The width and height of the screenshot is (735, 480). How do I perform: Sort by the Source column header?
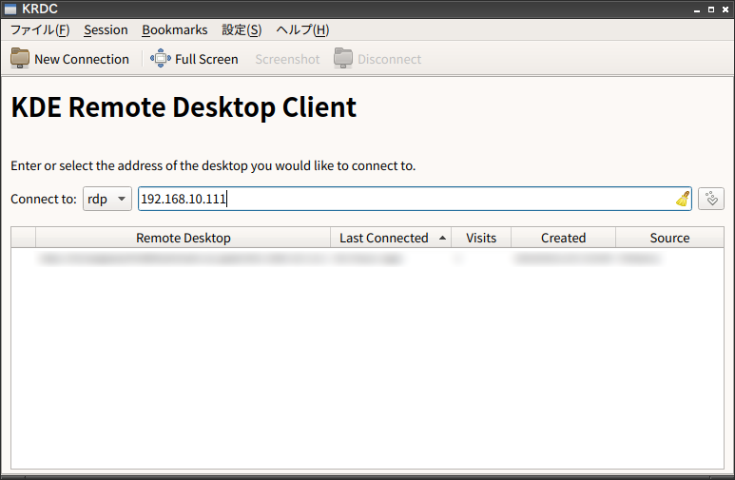tap(669, 238)
